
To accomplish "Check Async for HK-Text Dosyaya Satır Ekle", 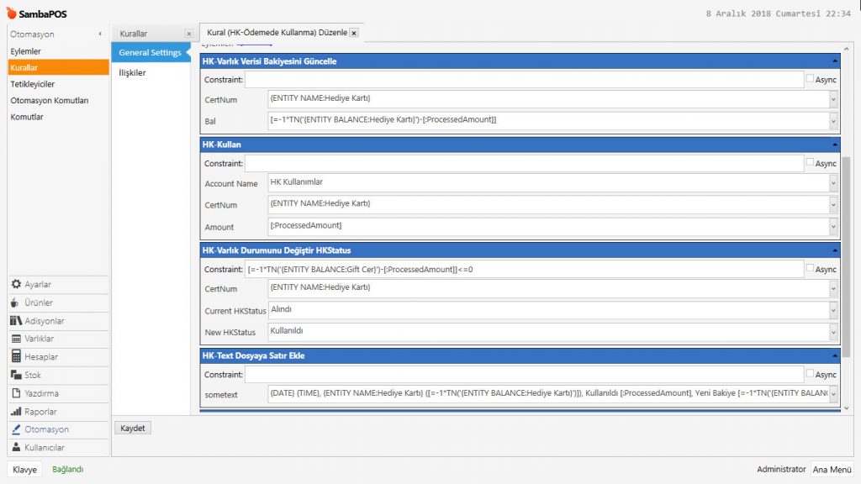I will (810, 374).
